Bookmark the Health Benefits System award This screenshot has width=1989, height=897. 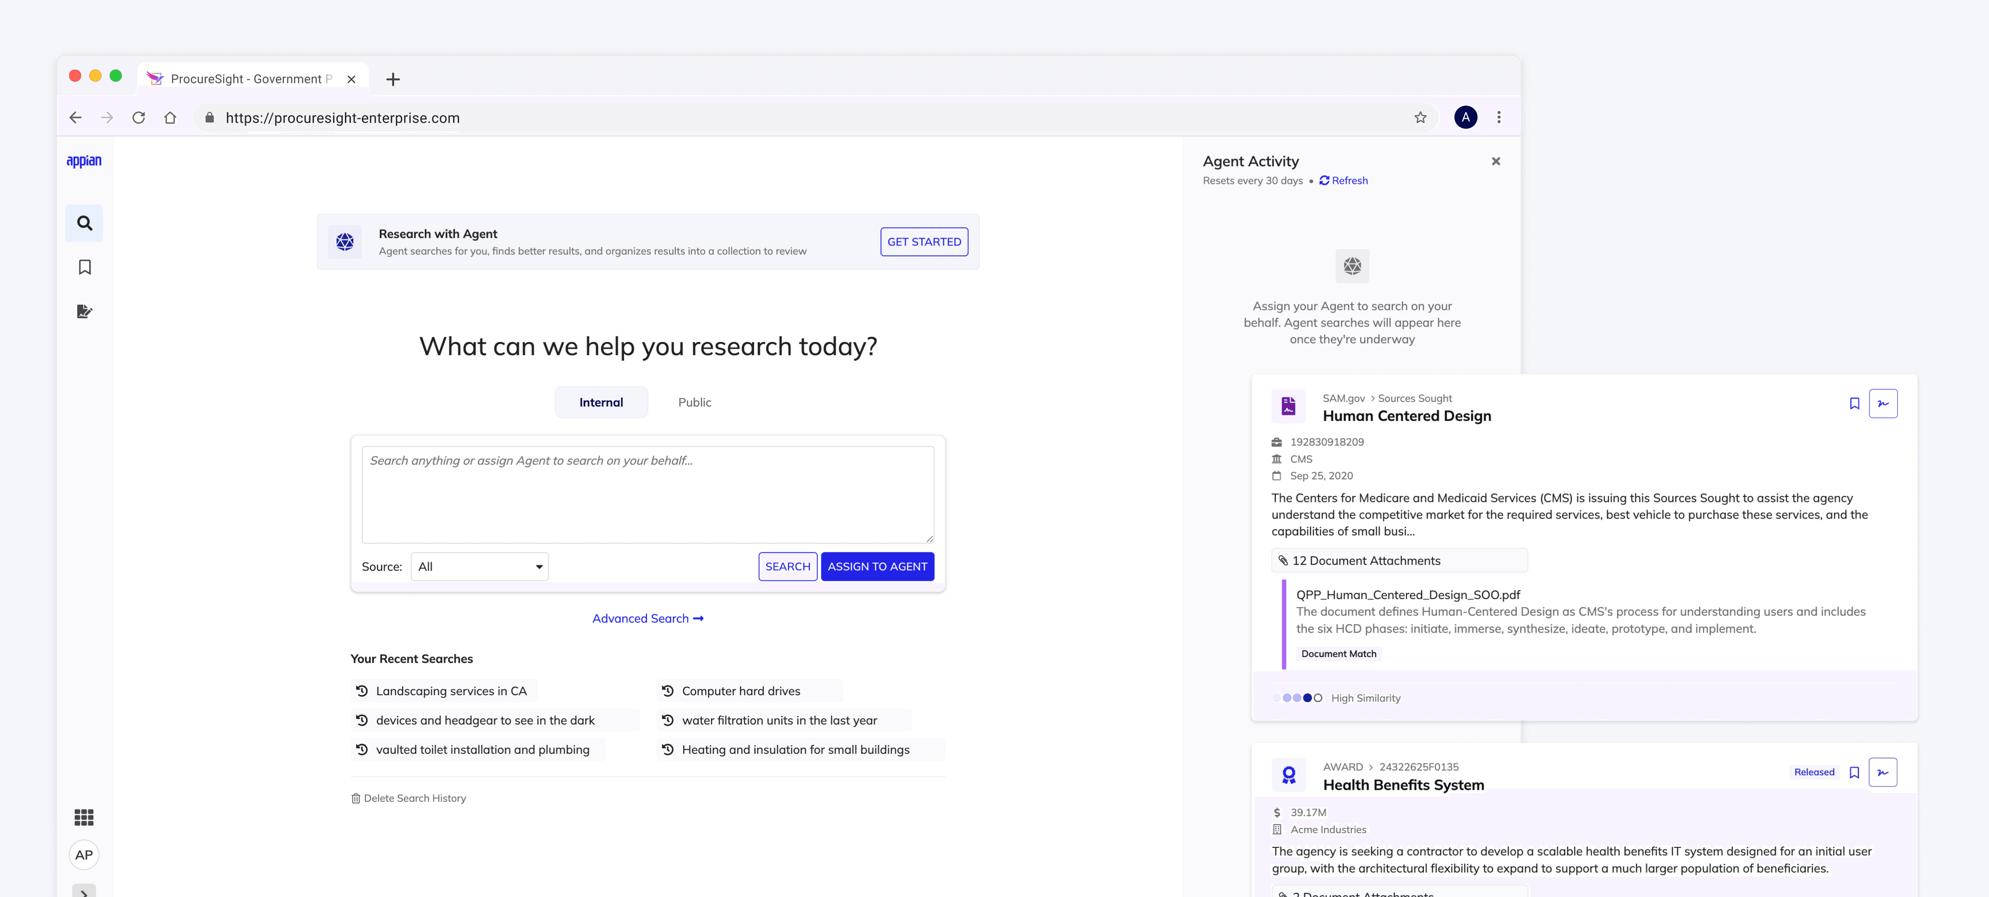1854,772
